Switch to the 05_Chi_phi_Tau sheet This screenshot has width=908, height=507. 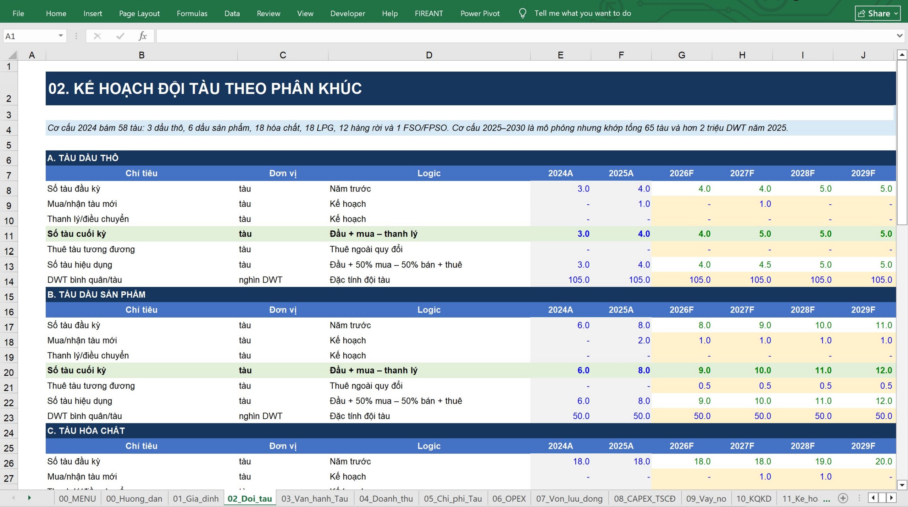[x=453, y=498]
